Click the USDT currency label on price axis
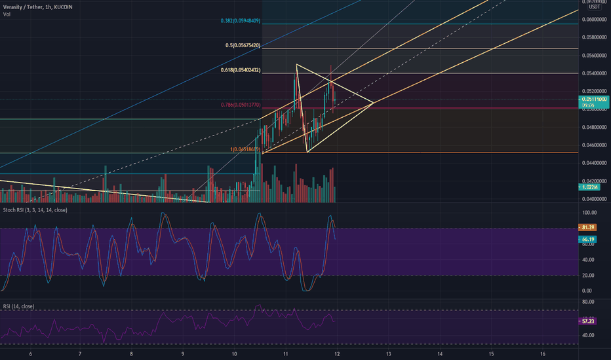The height and width of the screenshot is (360, 611). coord(594,7)
